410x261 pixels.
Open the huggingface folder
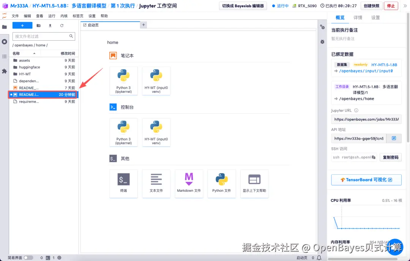pyautogui.click(x=44, y=67)
